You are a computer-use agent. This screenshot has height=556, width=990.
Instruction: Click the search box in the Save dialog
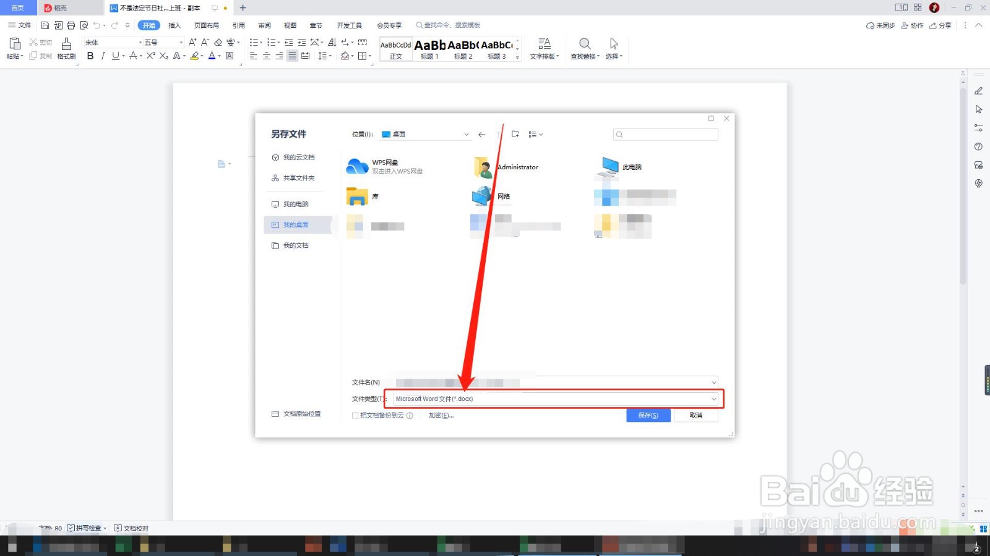tap(666, 134)
